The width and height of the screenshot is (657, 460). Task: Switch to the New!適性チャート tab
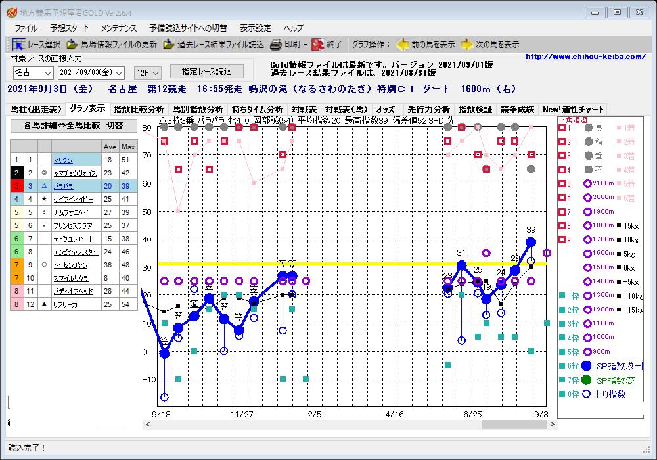click(573, 109)
